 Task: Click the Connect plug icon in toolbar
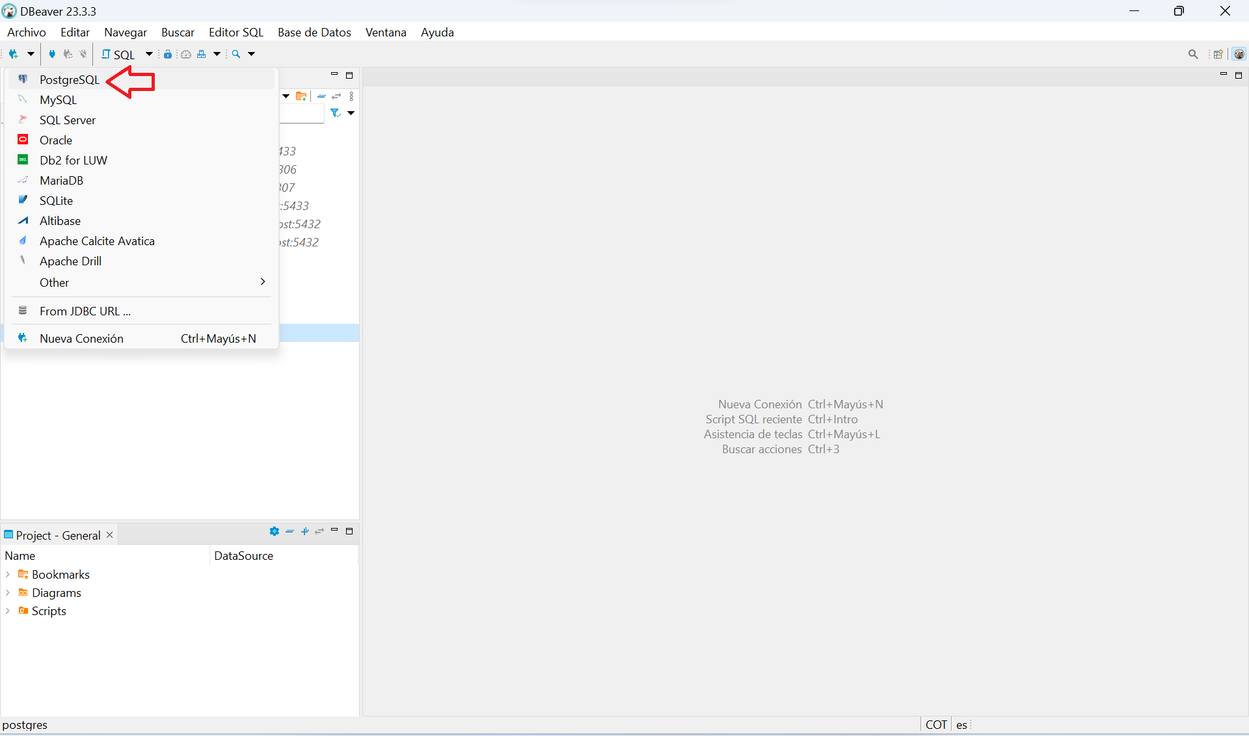pyautogui.click(x=52, y=54)
